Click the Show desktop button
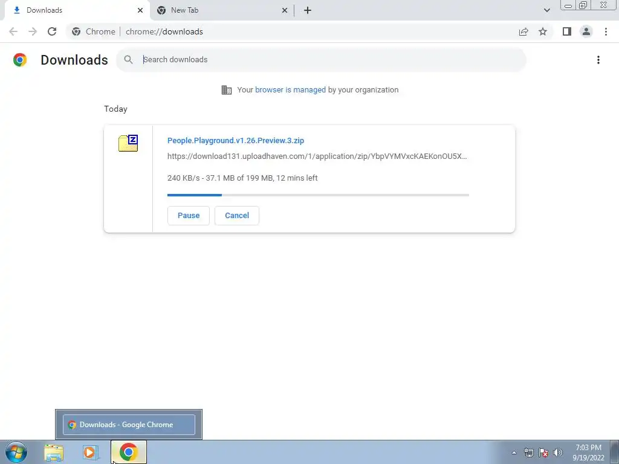 coord(615,453)
